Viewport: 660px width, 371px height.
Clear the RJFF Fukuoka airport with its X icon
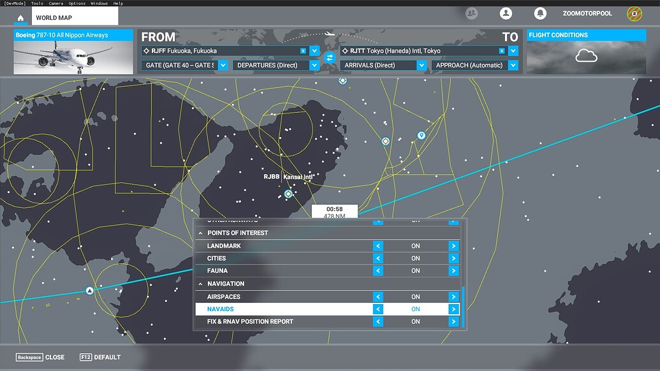304,50
